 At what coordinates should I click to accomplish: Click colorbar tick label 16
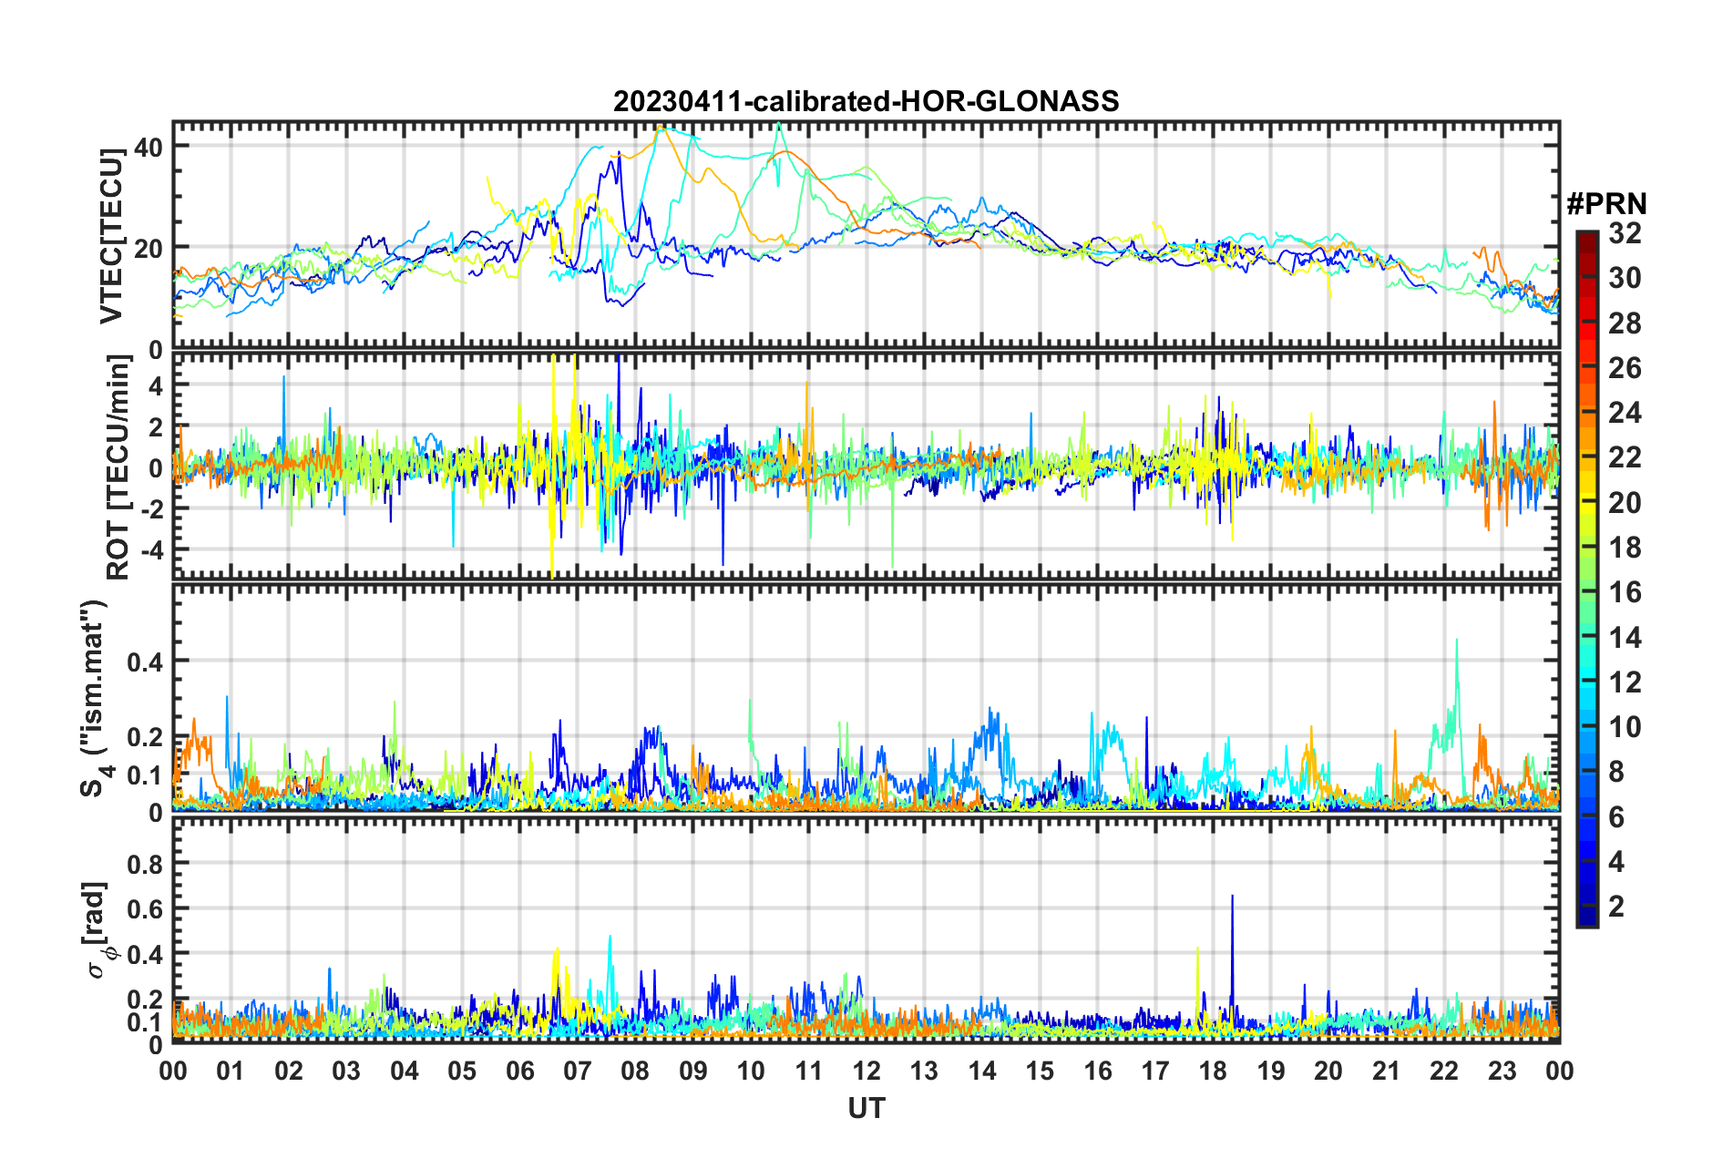[1625, 592]
